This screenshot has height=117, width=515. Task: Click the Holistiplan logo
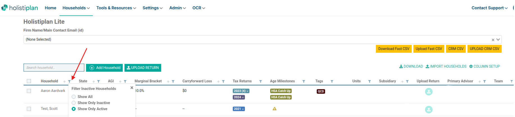(20, 8)
